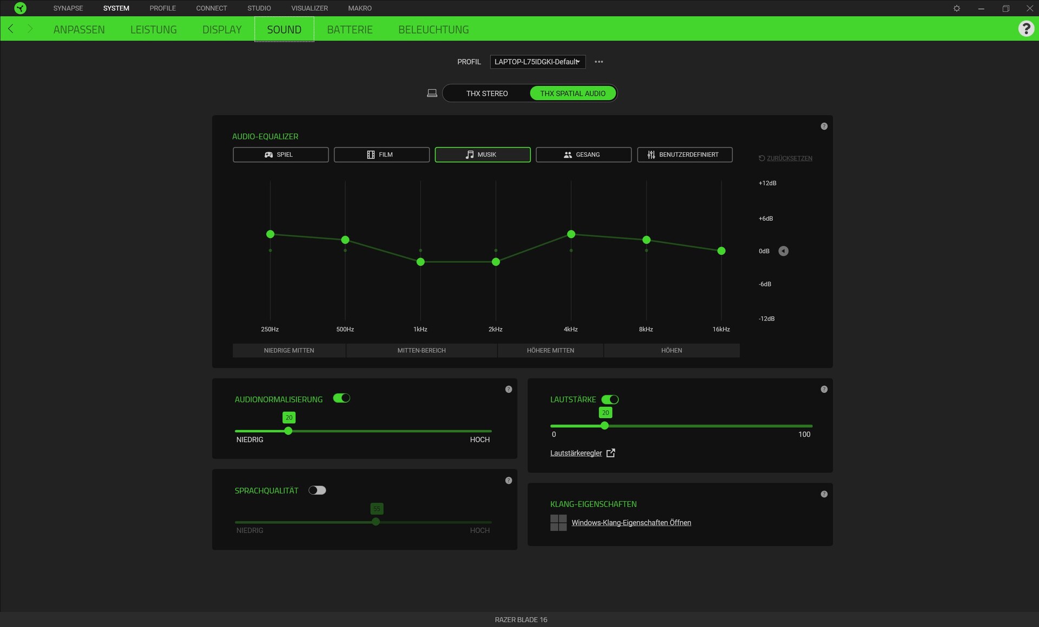
Task: Enable Sprachqualität toggle
Action: pos(317,490)
